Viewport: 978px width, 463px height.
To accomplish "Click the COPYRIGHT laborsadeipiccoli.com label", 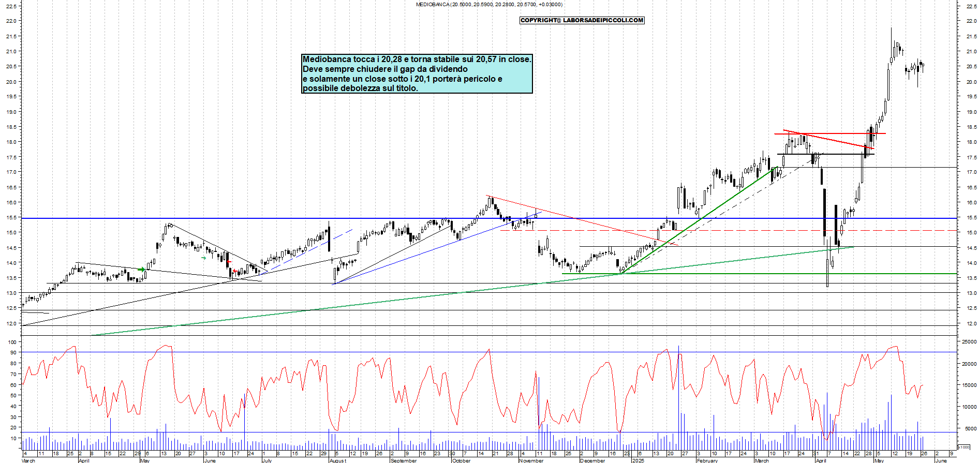I will tap(582, 20).
